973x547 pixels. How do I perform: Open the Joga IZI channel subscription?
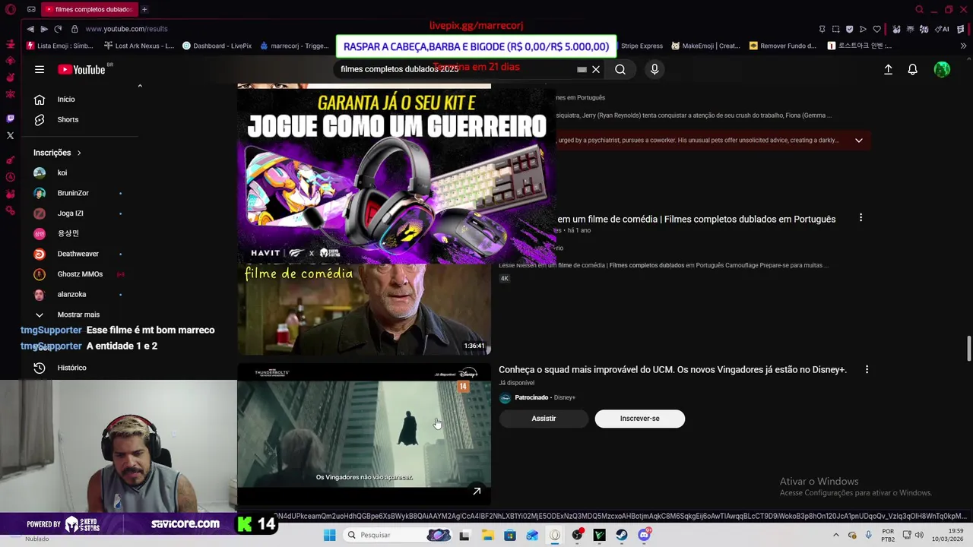coord(80,213)
